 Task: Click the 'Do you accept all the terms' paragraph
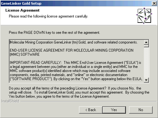79,92
